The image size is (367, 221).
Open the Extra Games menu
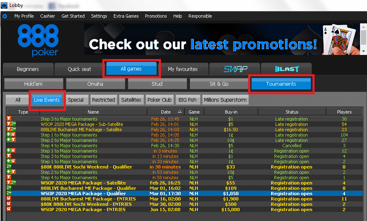click(126, 16)
